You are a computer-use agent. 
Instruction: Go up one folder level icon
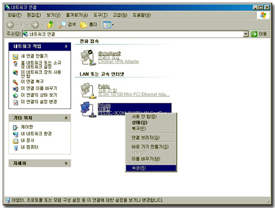pos(50,24)
